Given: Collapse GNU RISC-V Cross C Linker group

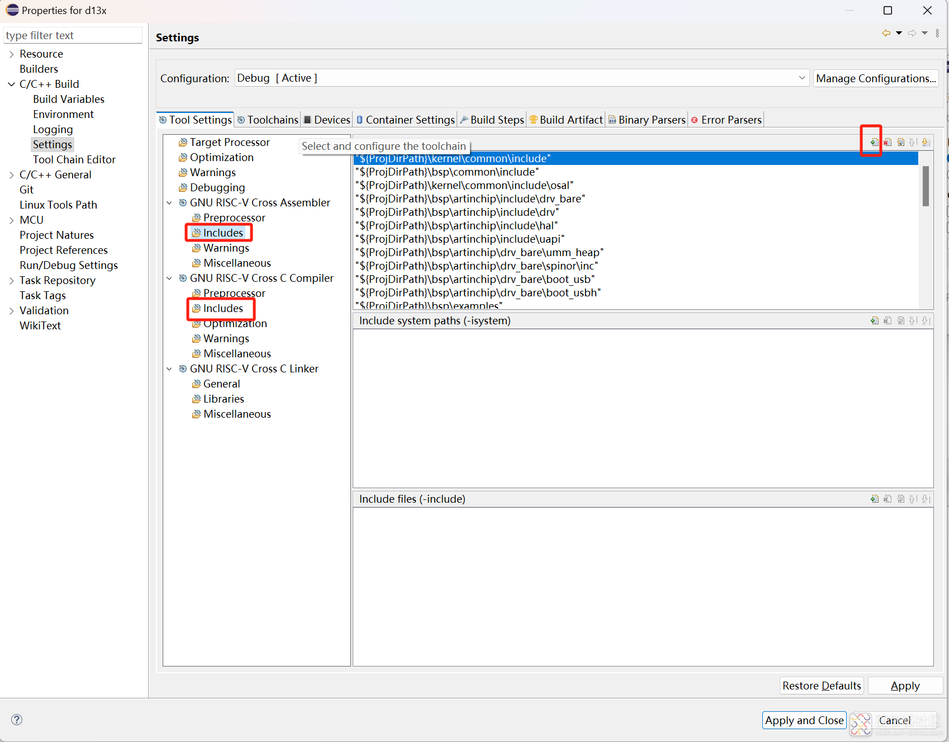Looking at the screenshot, I should click(169, 369).
